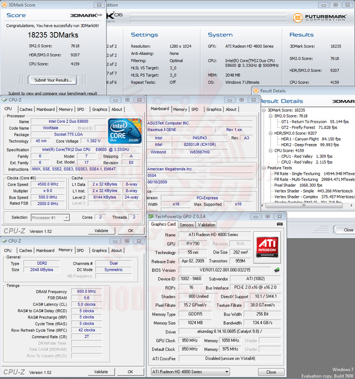The image size is (355, 379).
Task: Click the bottom CPU-Z window title icon
Action: point(4,241)
